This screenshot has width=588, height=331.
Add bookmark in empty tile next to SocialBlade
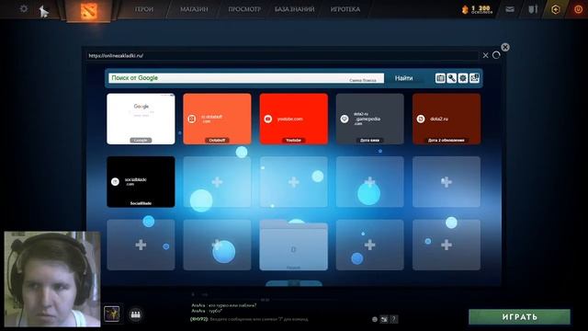coord(217,182)
